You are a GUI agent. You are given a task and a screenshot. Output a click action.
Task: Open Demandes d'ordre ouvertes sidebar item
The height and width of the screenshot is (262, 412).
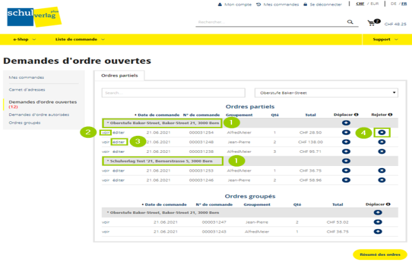point(43,104)
